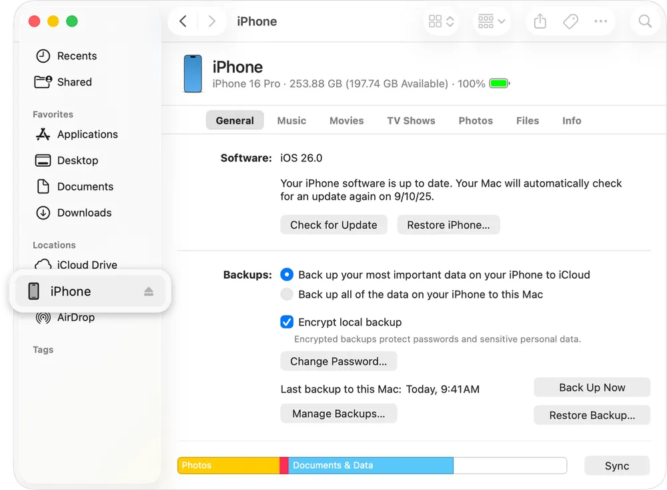The width and height of the screenshot is (667, 490).
Task: Open Downloads label in the sidebar
Action: click(85, 213)
